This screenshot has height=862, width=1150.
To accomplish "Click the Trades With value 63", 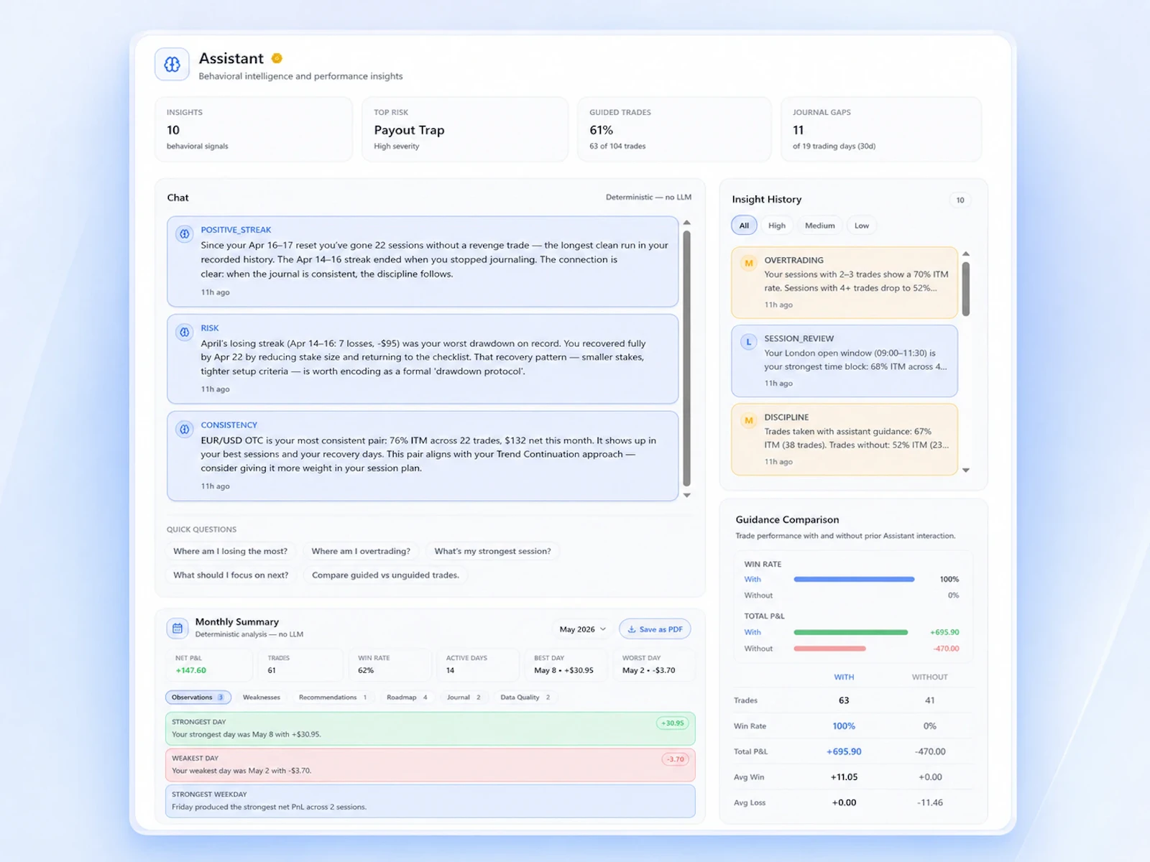I will click(x=844, y=700).
